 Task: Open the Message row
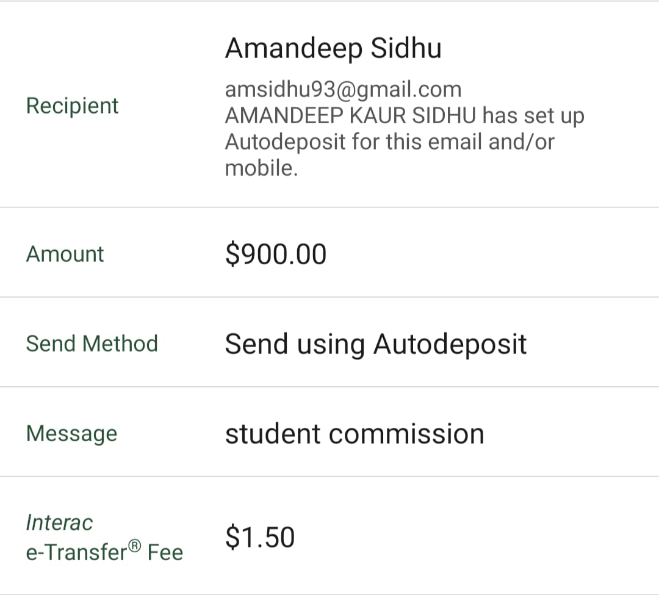coord(329,432)
